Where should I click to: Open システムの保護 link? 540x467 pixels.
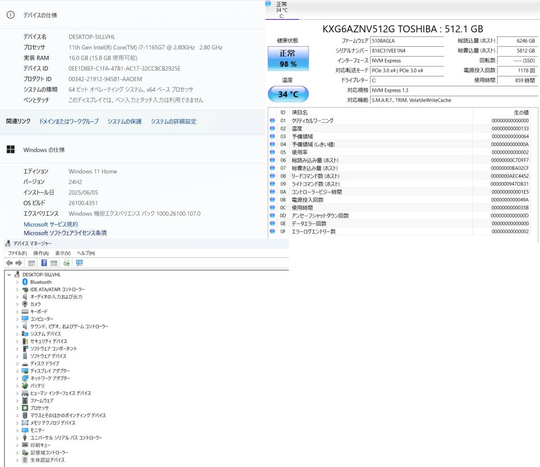pos(125,121)
